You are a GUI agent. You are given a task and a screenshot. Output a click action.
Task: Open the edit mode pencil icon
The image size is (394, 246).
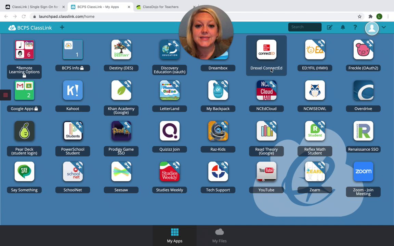coord(330,27)
